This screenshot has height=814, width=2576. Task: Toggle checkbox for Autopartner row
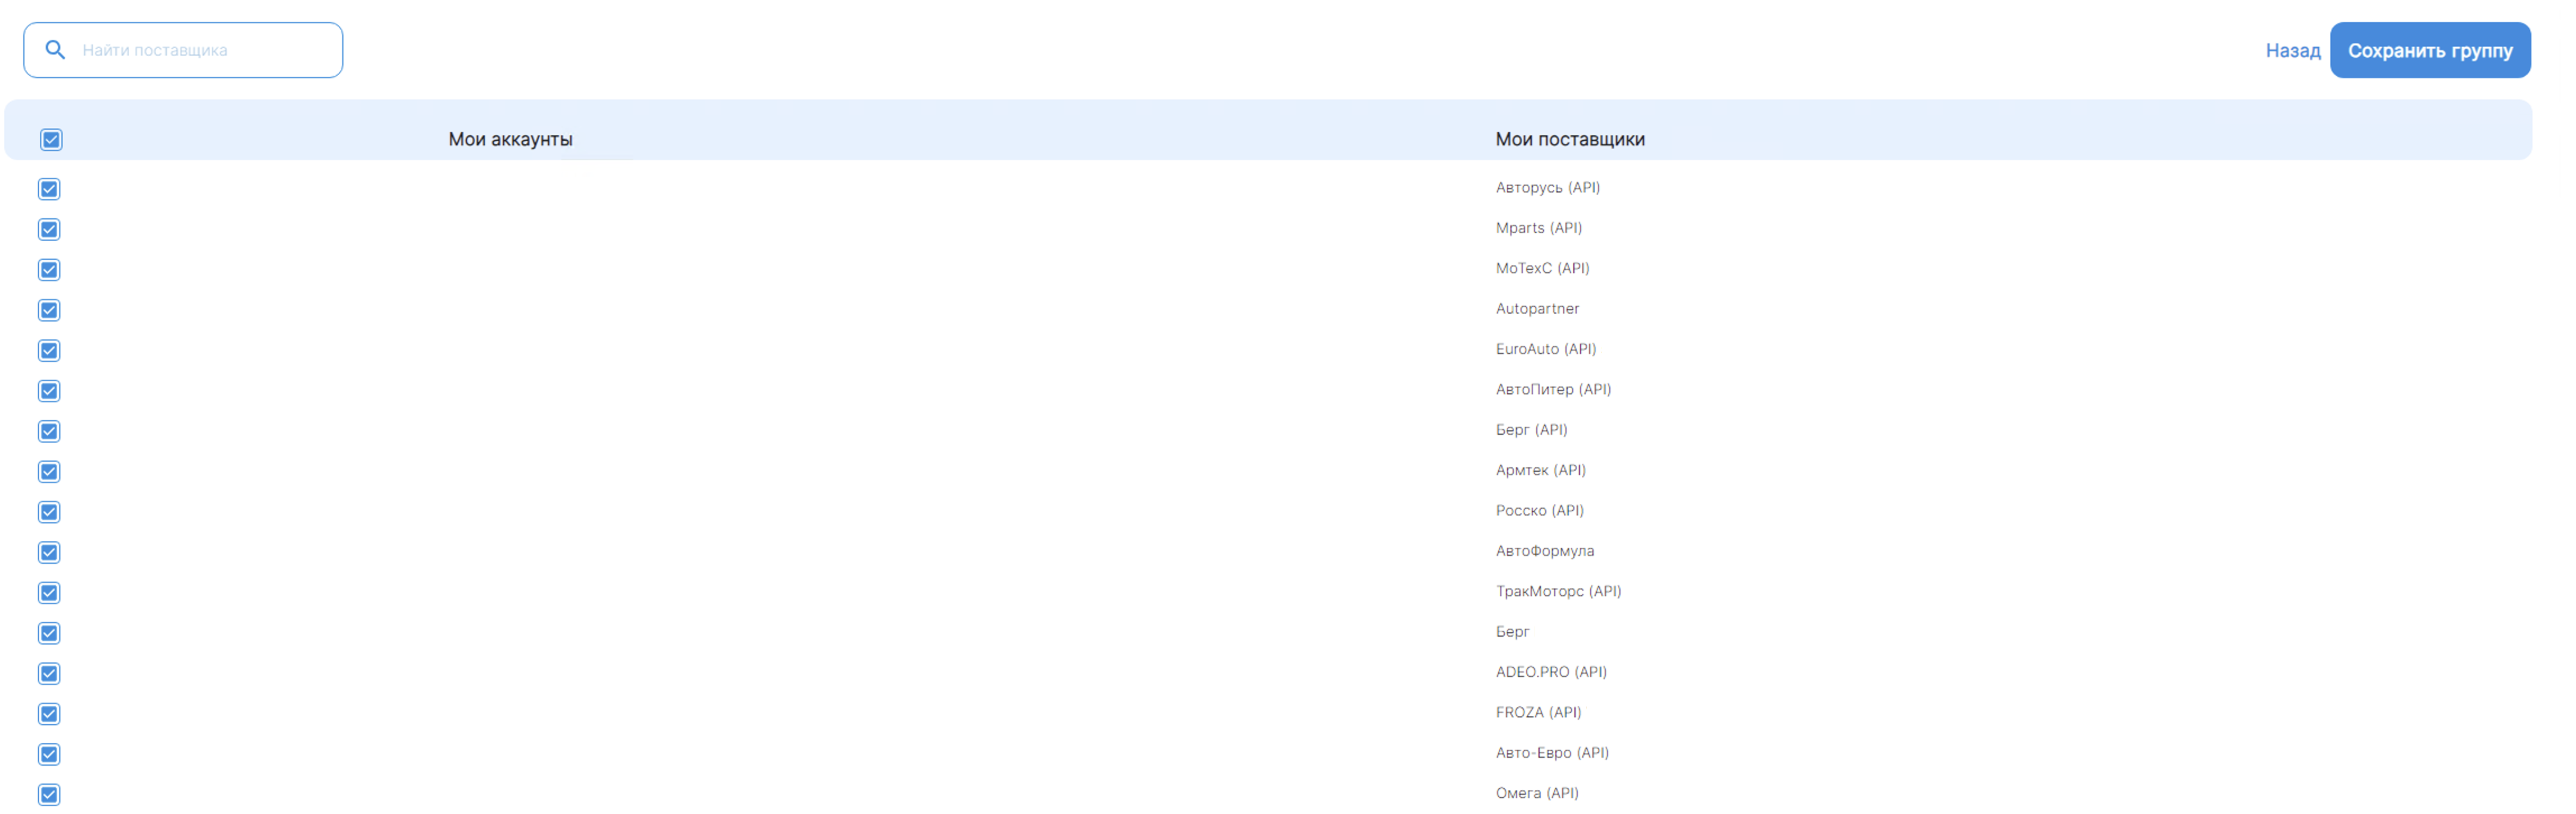49,310
